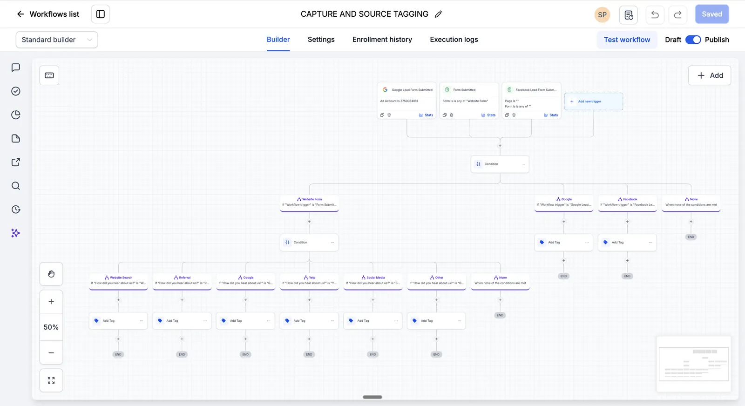
Task: Open the pie chart stats sidebar icon
Action: [16, 115]
